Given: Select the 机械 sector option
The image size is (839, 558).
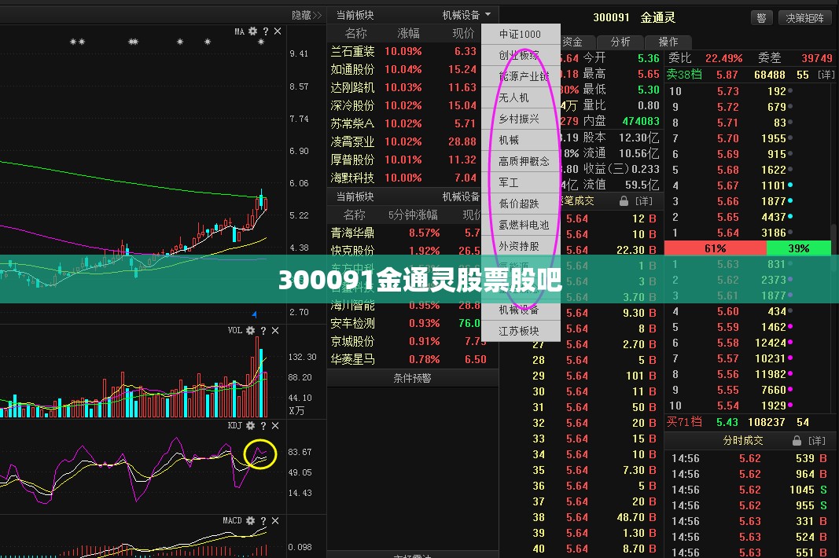Looking at the screenshot, I should [520, 140].
